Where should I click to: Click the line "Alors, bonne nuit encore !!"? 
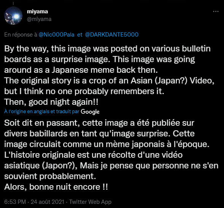tap(56, 187)
